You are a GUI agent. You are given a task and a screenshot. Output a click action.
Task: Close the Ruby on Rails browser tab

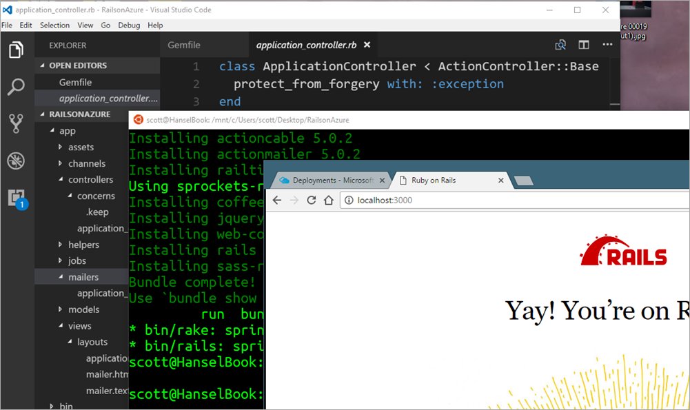(500, 181)
